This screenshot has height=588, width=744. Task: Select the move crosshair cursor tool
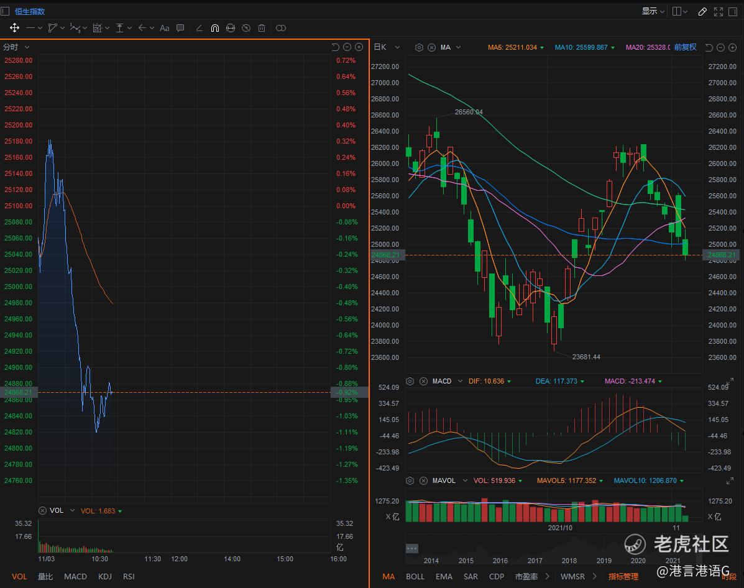14,28
